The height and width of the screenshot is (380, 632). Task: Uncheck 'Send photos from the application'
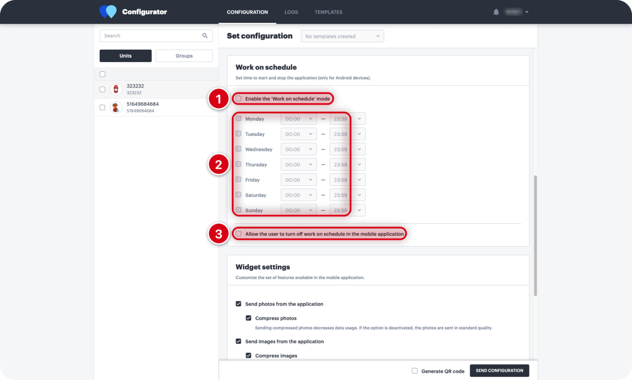[x=238, y=304]
